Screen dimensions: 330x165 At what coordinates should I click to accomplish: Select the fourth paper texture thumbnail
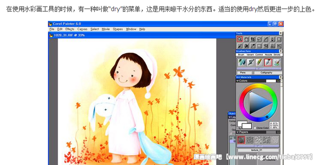[x=267, y=140]
